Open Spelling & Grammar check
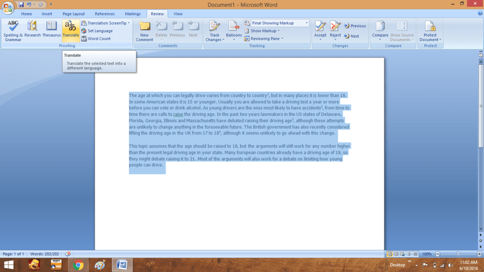This screenshot has width=484, height=272. click(13, 31)
